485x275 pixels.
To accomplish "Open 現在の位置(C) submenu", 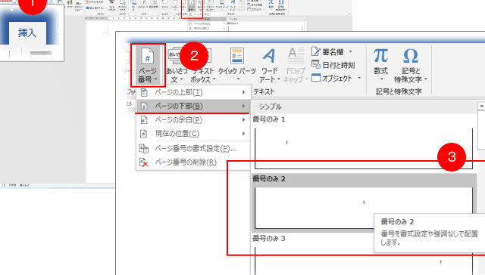I will tap(193, 134).
